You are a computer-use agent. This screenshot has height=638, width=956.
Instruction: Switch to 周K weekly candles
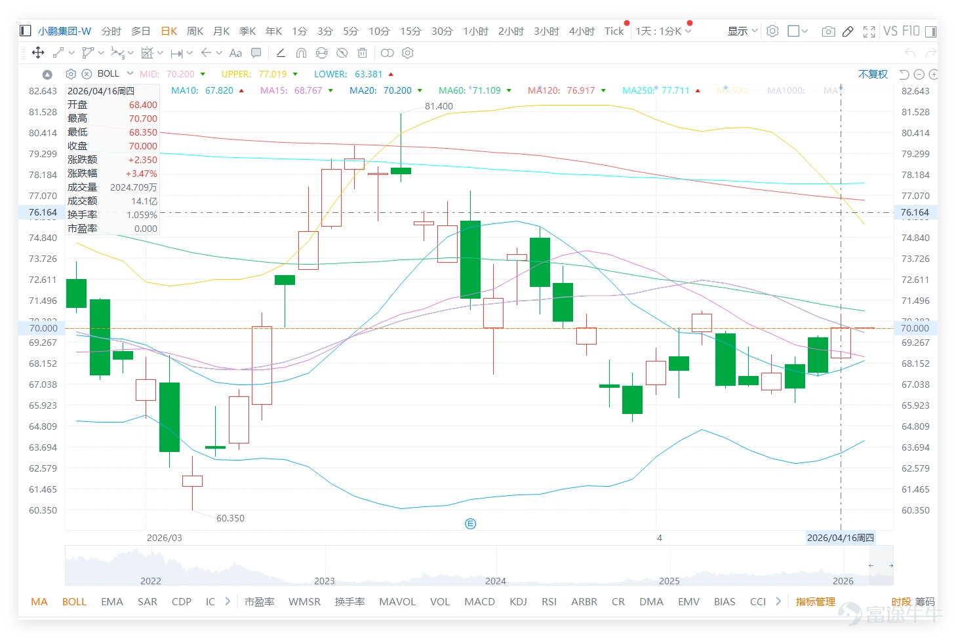click(x=195, y=31)
